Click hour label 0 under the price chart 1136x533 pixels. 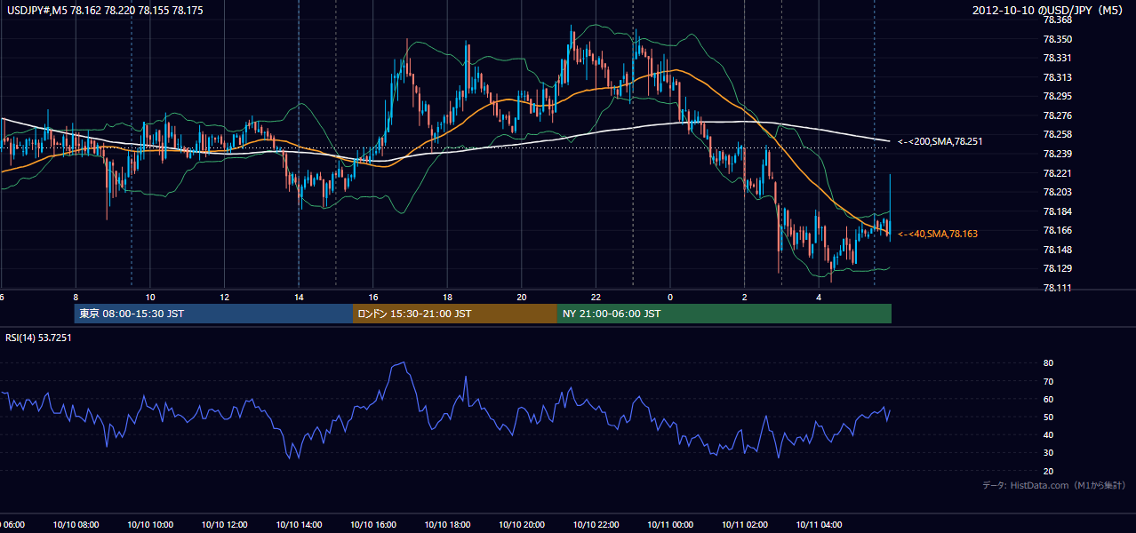(x=670, y=297)
